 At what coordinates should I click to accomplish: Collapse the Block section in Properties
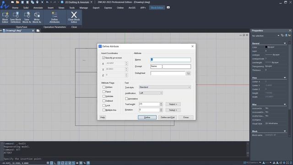click(285, 131)
